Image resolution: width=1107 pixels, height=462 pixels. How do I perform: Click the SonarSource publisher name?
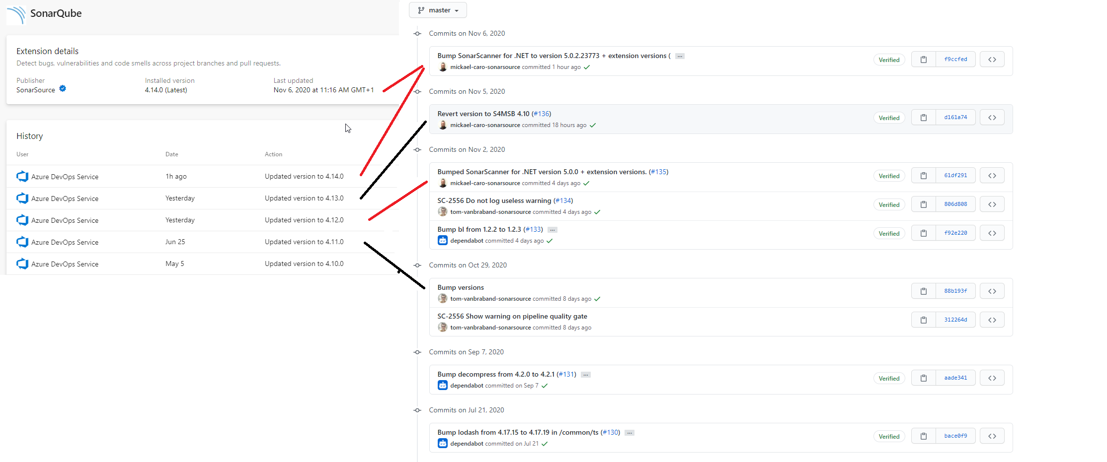(36, 90)
